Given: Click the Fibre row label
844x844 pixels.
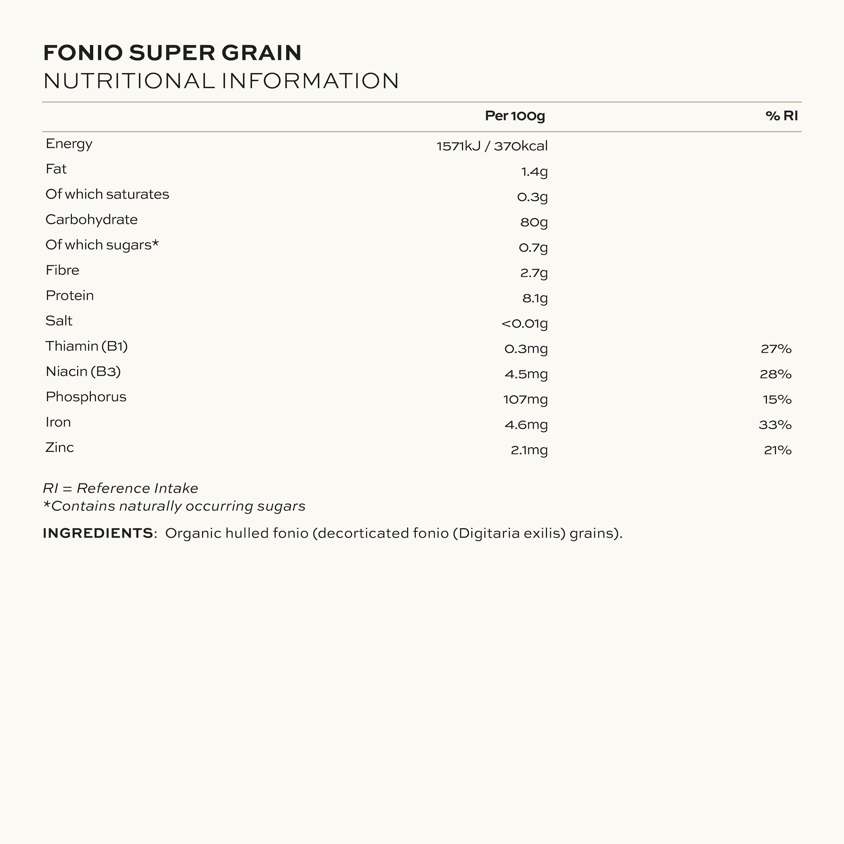Looking at the screenshot, I should coord(62,271).
